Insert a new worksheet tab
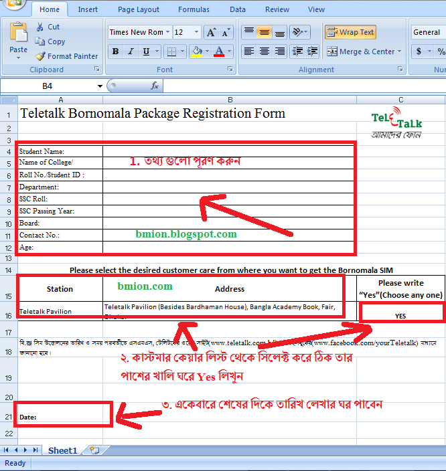 click(x=94, y=450)
